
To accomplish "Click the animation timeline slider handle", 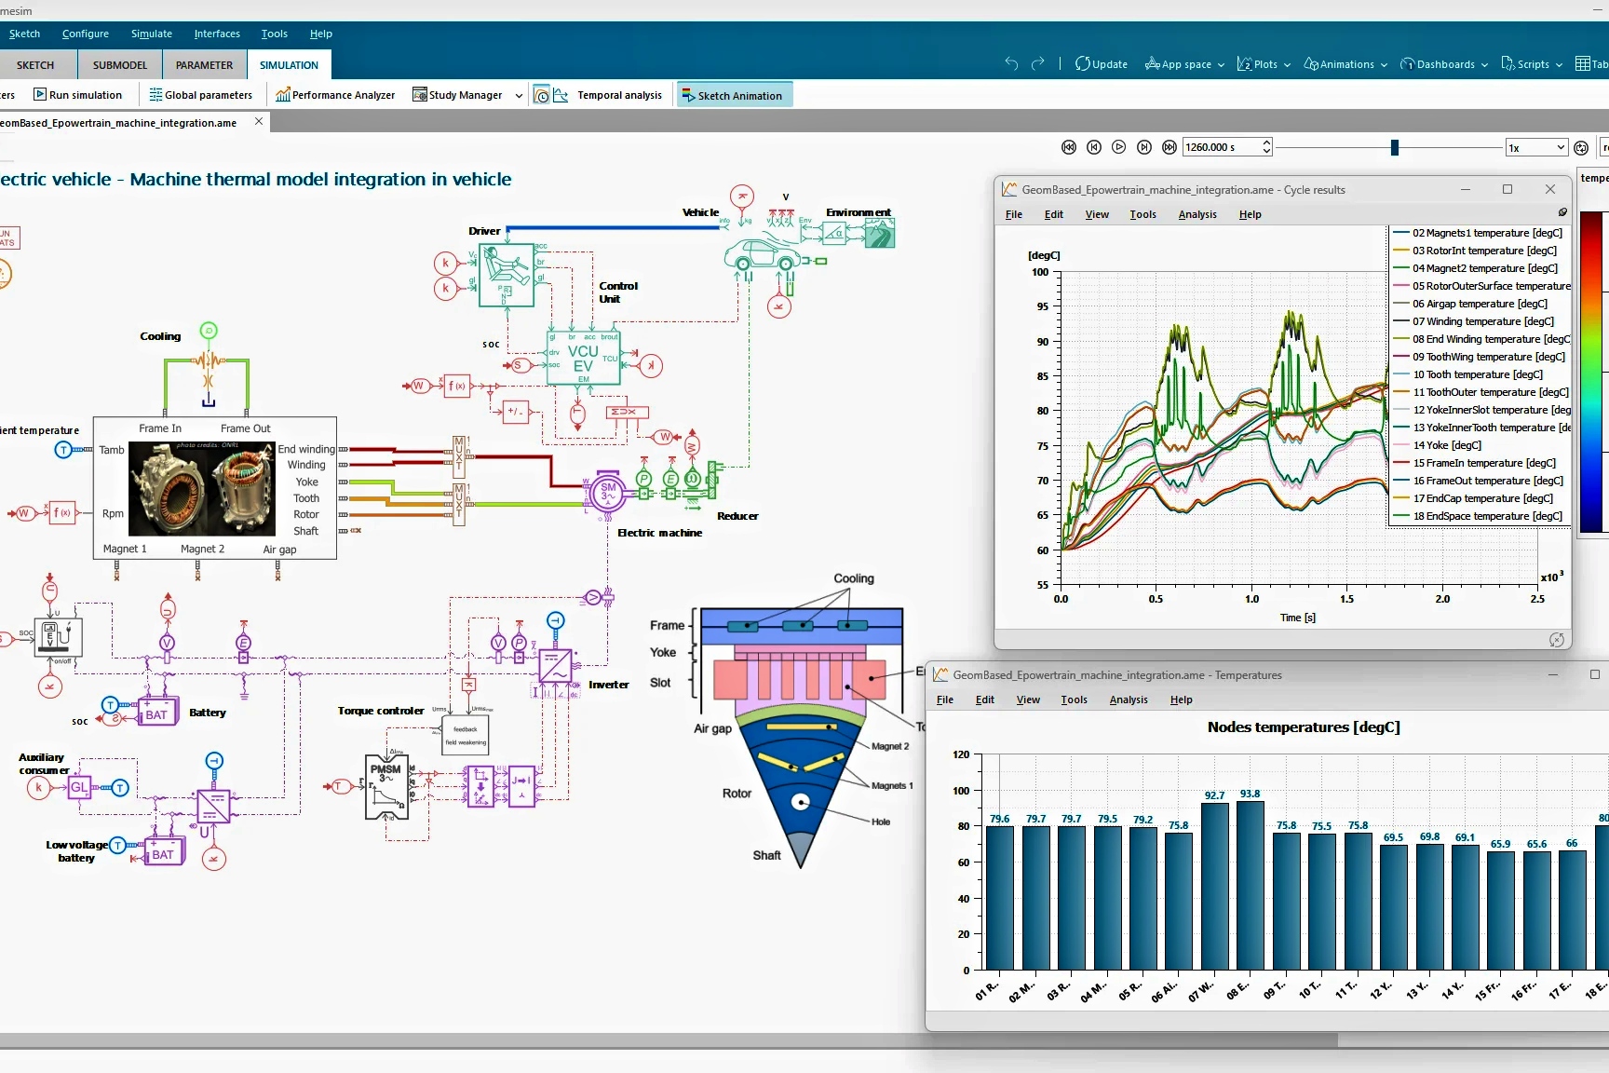I will click(1395, 147).
